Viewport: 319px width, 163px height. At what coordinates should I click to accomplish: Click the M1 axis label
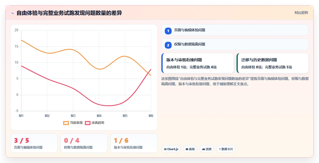[21, 116]
